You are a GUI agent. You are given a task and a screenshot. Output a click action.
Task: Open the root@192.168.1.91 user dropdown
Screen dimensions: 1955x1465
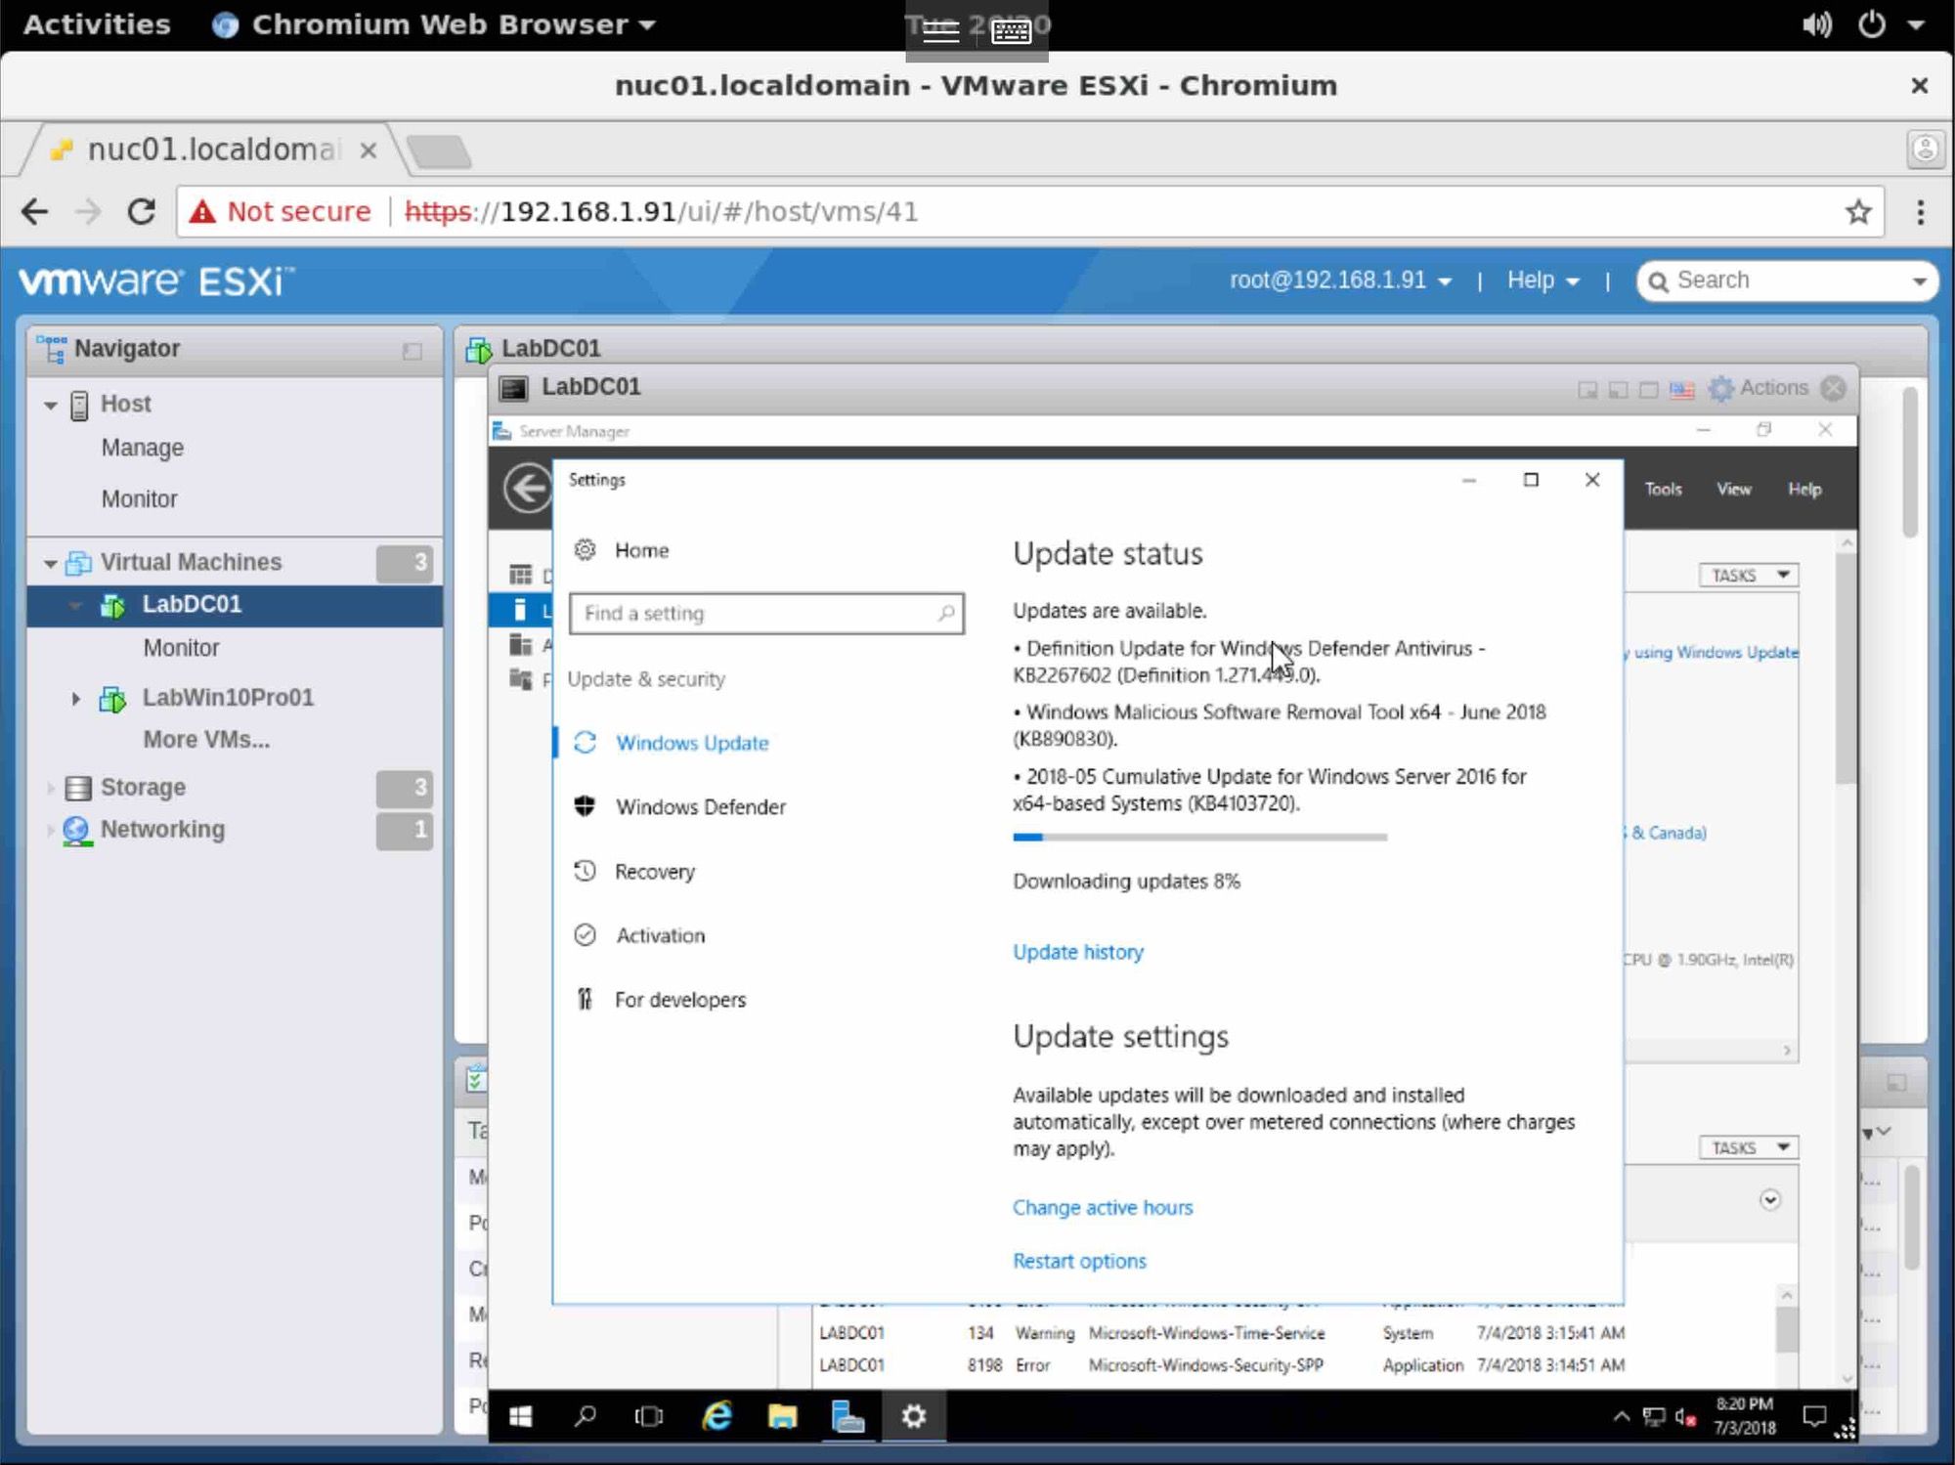(x=1340, y=280)
